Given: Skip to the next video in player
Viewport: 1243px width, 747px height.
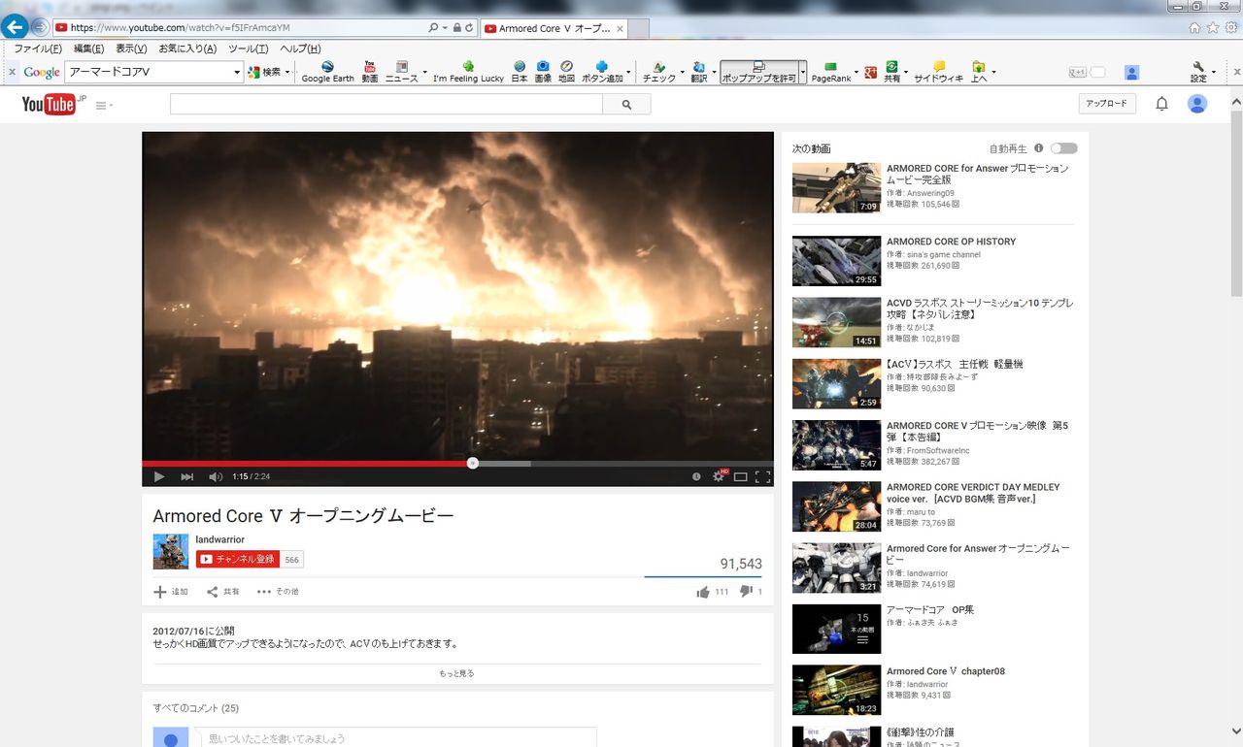Looking at the screenshot, I should coord(187,476).
